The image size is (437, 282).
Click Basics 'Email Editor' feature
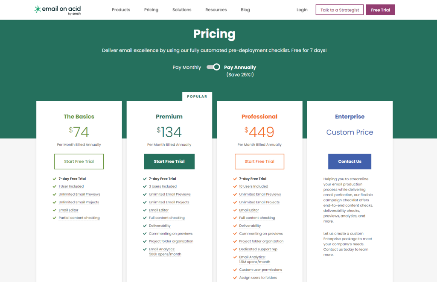pos(68,210)
